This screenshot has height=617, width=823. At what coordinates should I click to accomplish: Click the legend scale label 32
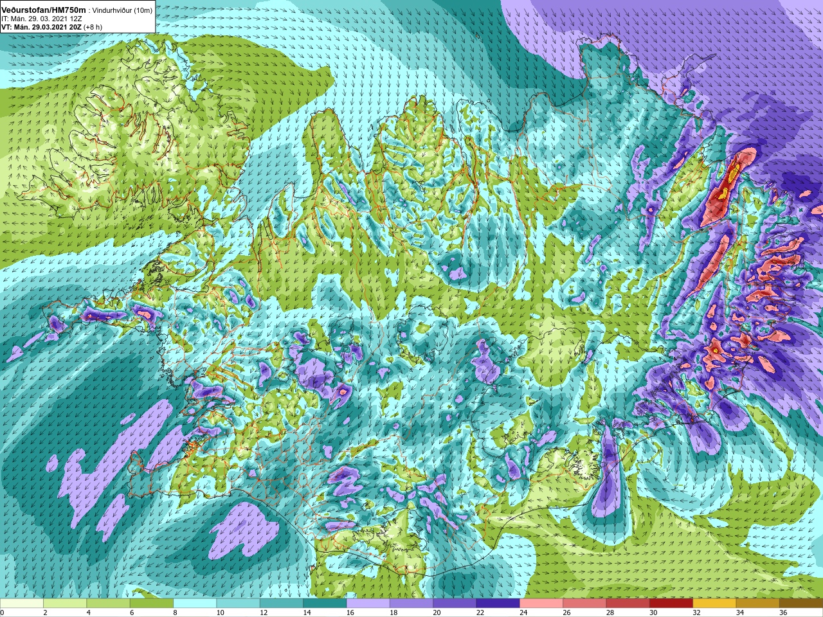tap(696, 613)
